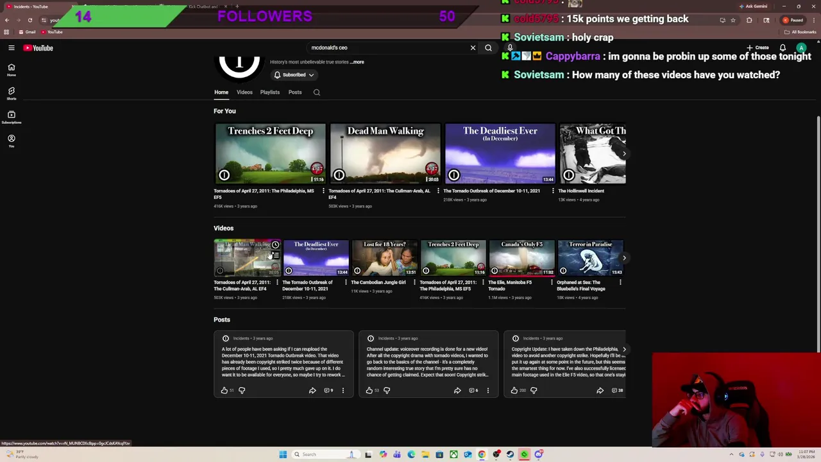Open Ask Gemini in Chrome
The image size is (821, 462).
[x=753, y=6]
